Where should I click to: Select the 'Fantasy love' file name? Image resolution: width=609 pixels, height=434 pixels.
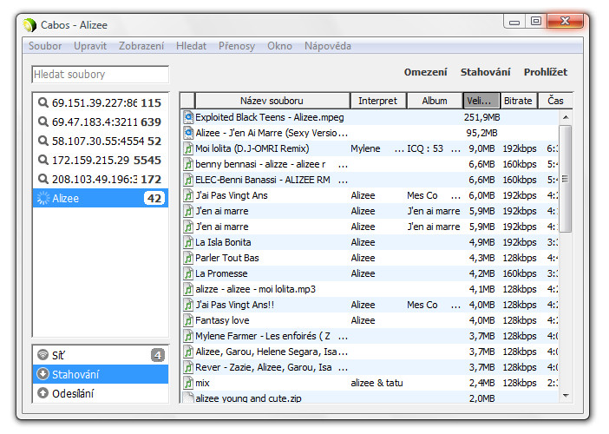click(x=222, y=320)
